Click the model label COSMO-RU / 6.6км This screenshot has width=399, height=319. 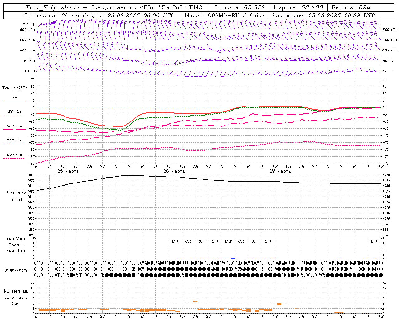(x=236, y=15)
